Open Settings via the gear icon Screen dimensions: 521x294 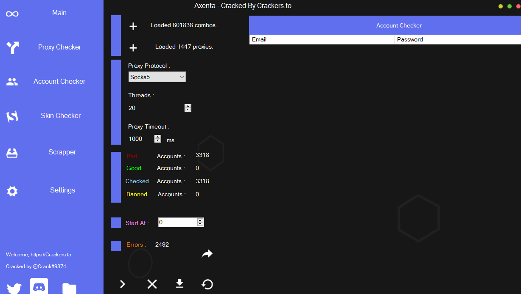pos(12,191)
